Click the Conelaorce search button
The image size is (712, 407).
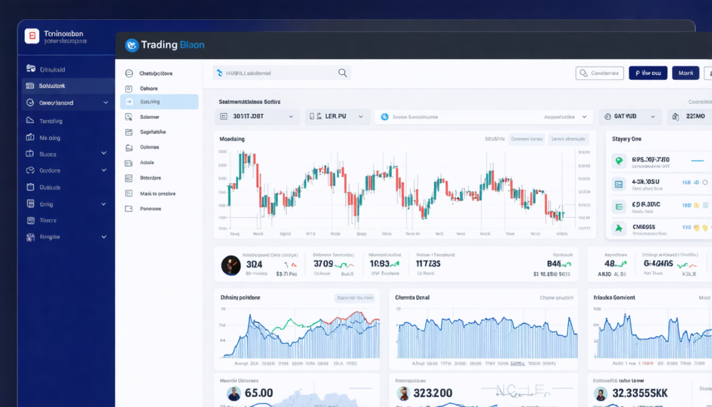point(600,73)
